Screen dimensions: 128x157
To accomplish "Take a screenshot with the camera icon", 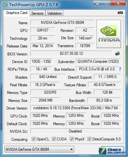I will 120,13.
